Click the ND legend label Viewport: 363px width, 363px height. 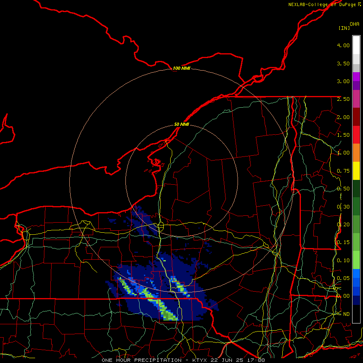pos(346,314)
